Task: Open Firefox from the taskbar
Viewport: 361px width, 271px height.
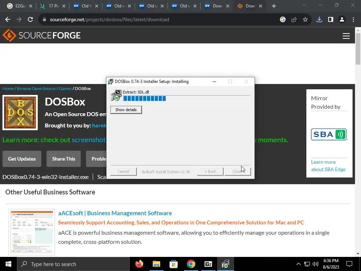Action: (x=139, y=264)
